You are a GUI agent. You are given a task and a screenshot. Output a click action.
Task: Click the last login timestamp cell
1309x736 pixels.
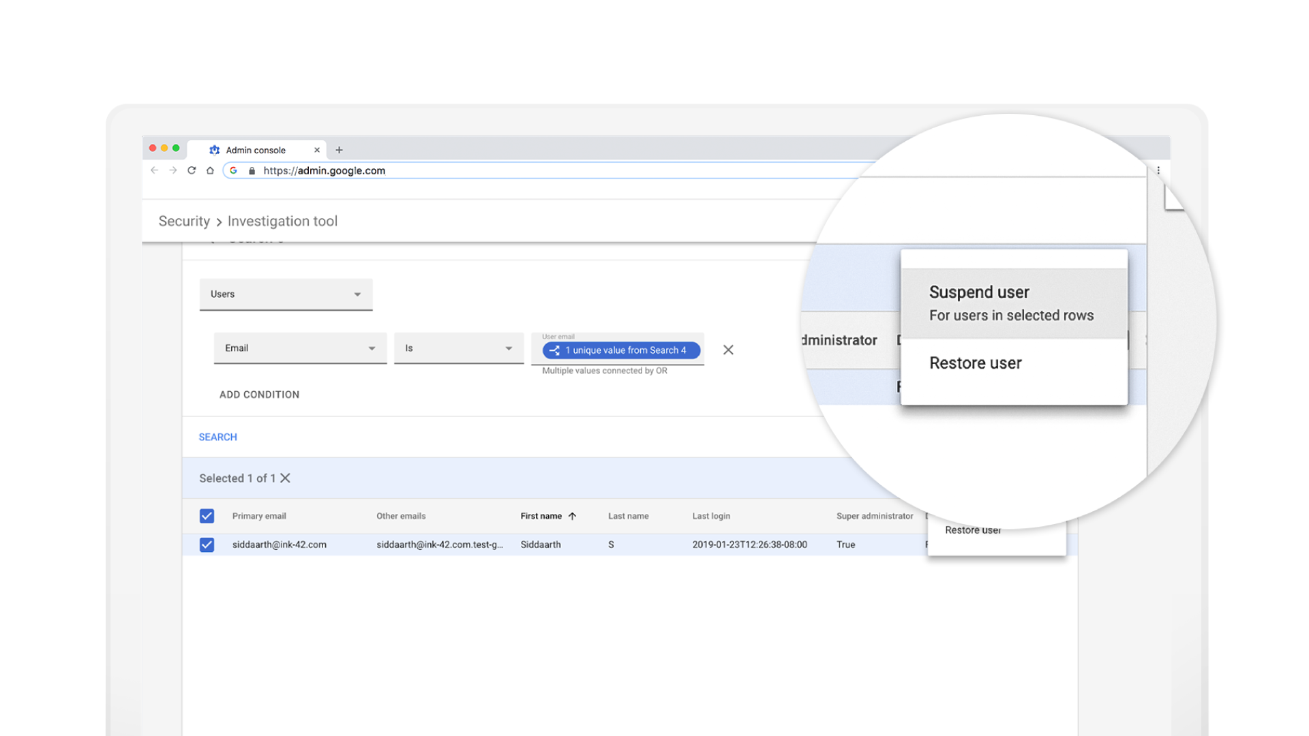pyautogui.click(x=750, y=545)
